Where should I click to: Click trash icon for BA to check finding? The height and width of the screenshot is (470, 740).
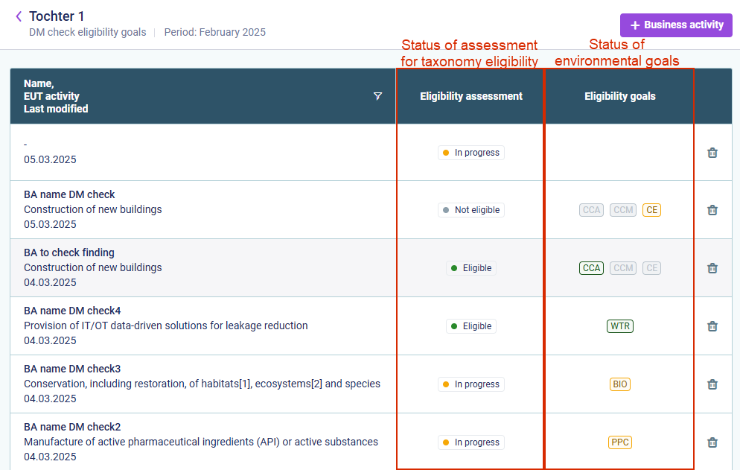[712, 268]
